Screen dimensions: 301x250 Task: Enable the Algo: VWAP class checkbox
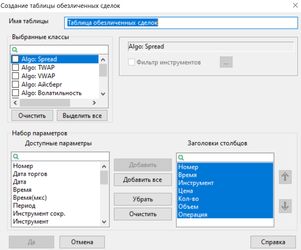click(x=15, y=76)
